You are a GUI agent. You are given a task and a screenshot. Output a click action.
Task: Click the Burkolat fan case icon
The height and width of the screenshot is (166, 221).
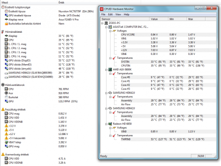pyautogui.click(x=6, y=97)
